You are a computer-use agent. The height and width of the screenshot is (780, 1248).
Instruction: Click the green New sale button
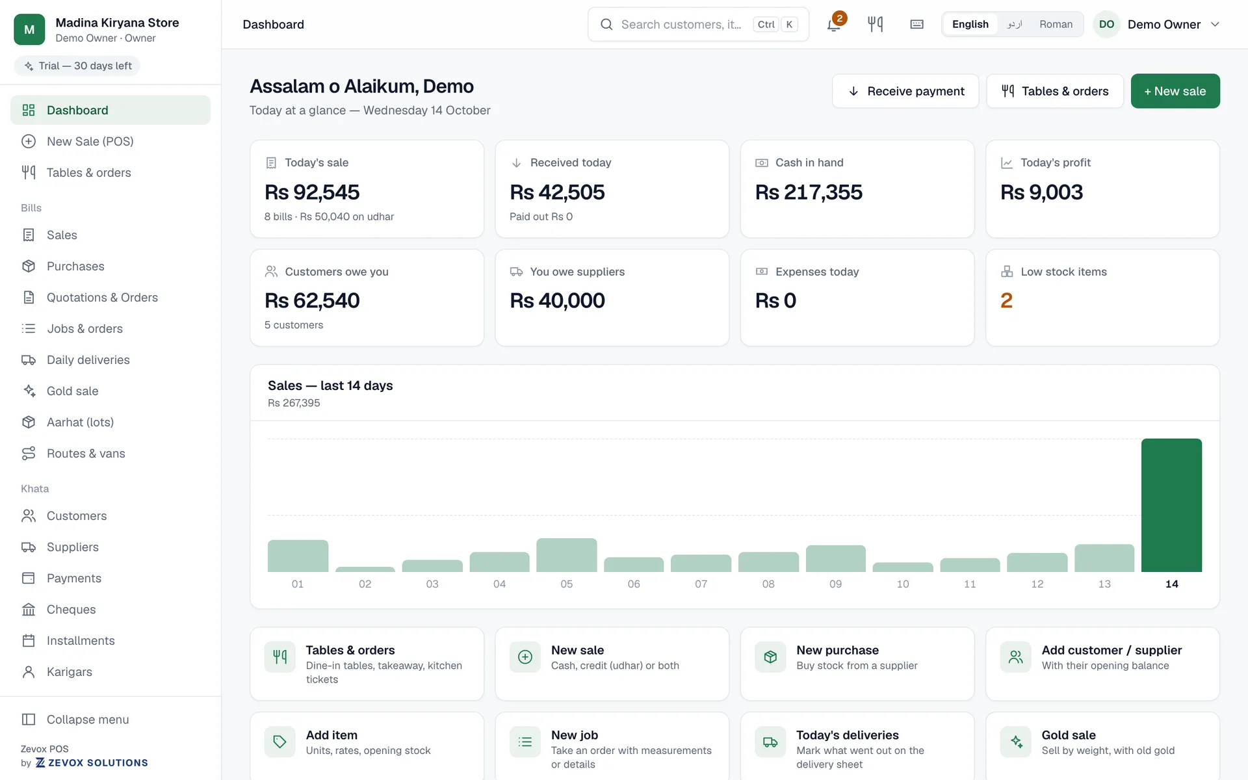point(1175,91)
